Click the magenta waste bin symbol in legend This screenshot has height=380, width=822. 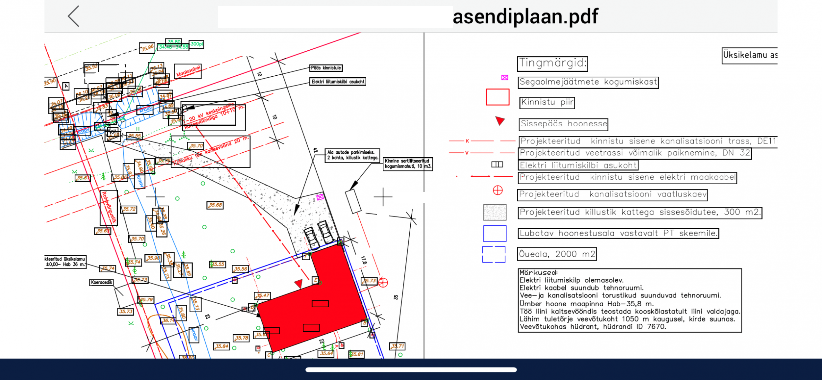(x=504, y=78)
